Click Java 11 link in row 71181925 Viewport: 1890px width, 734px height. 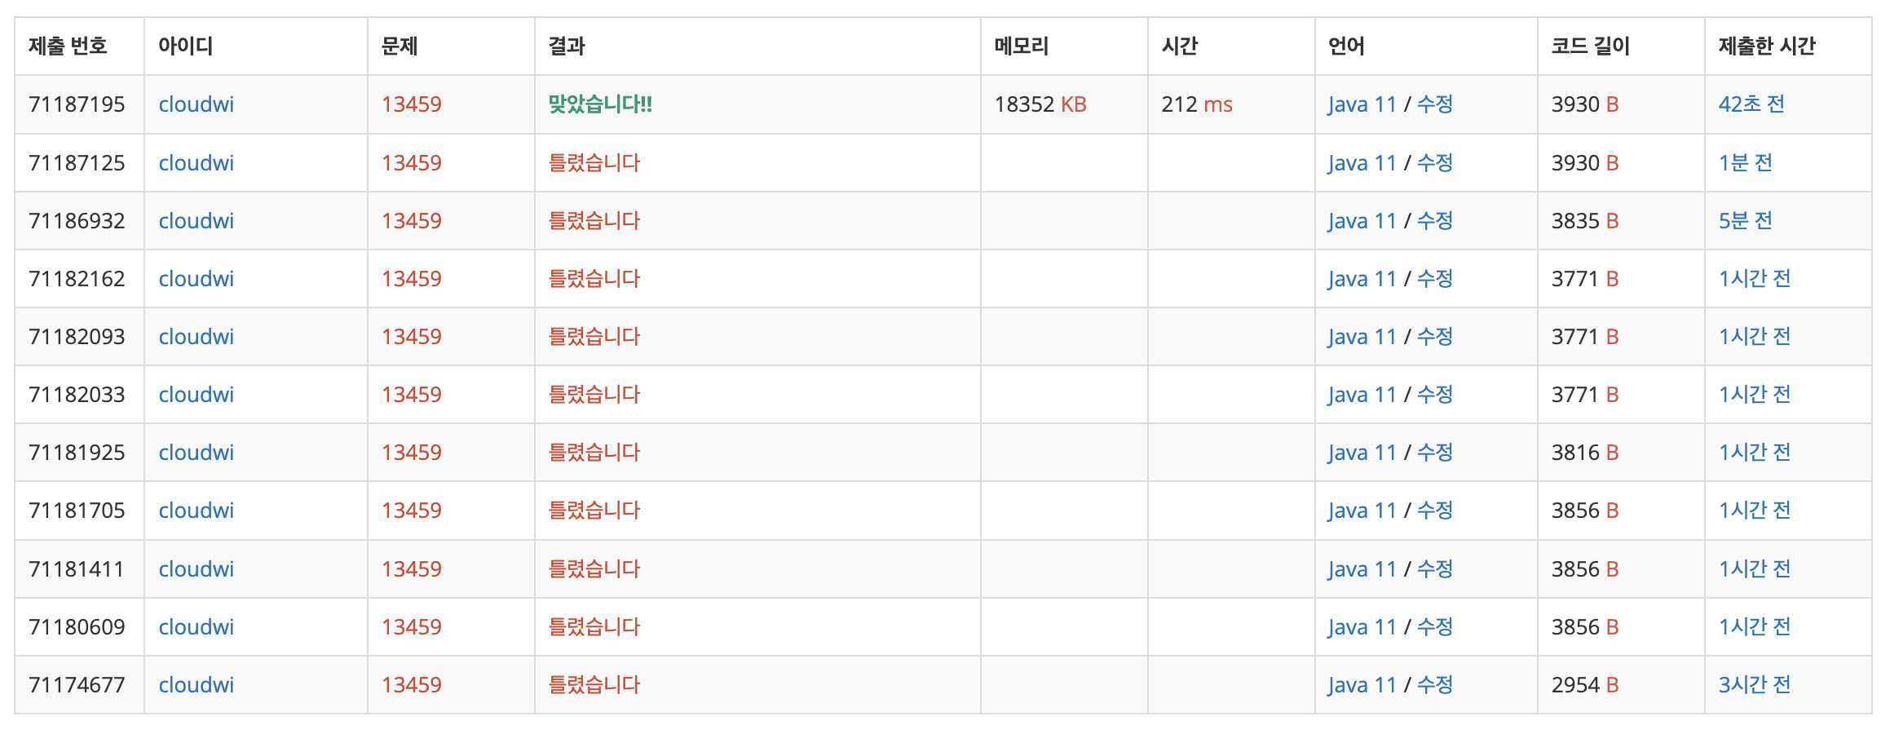(x=1362, y=453)
